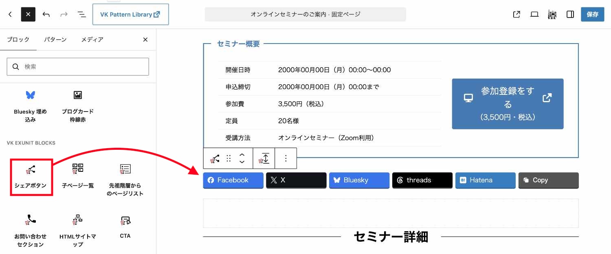This screenshot has height=254, width=611.
Task: Click the X share button
Action: [x=296, y=180]
